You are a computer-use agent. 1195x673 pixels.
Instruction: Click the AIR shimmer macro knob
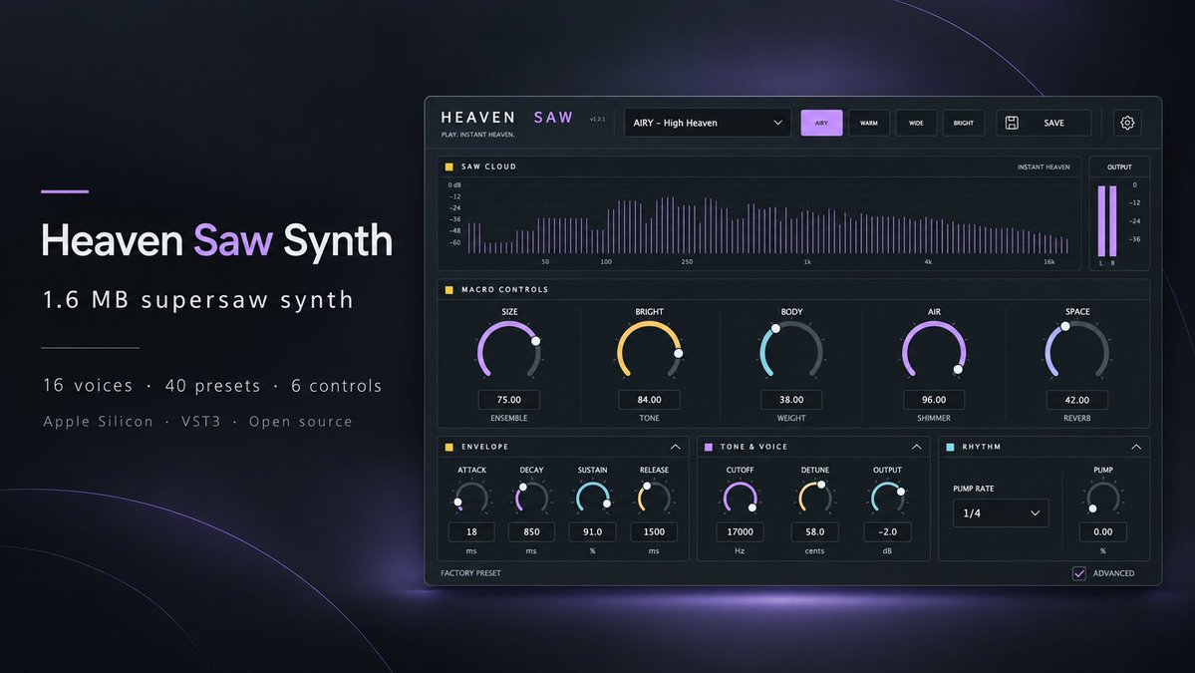934,351
